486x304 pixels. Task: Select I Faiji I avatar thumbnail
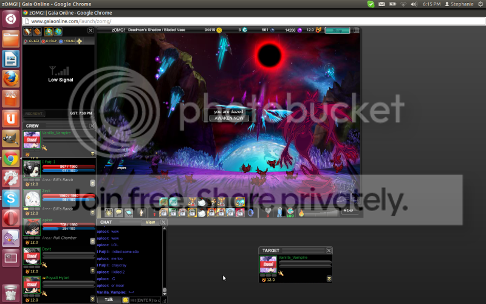[32, 169]
